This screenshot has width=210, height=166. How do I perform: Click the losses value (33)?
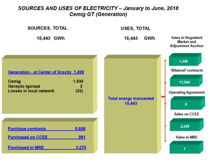point(79,91)
